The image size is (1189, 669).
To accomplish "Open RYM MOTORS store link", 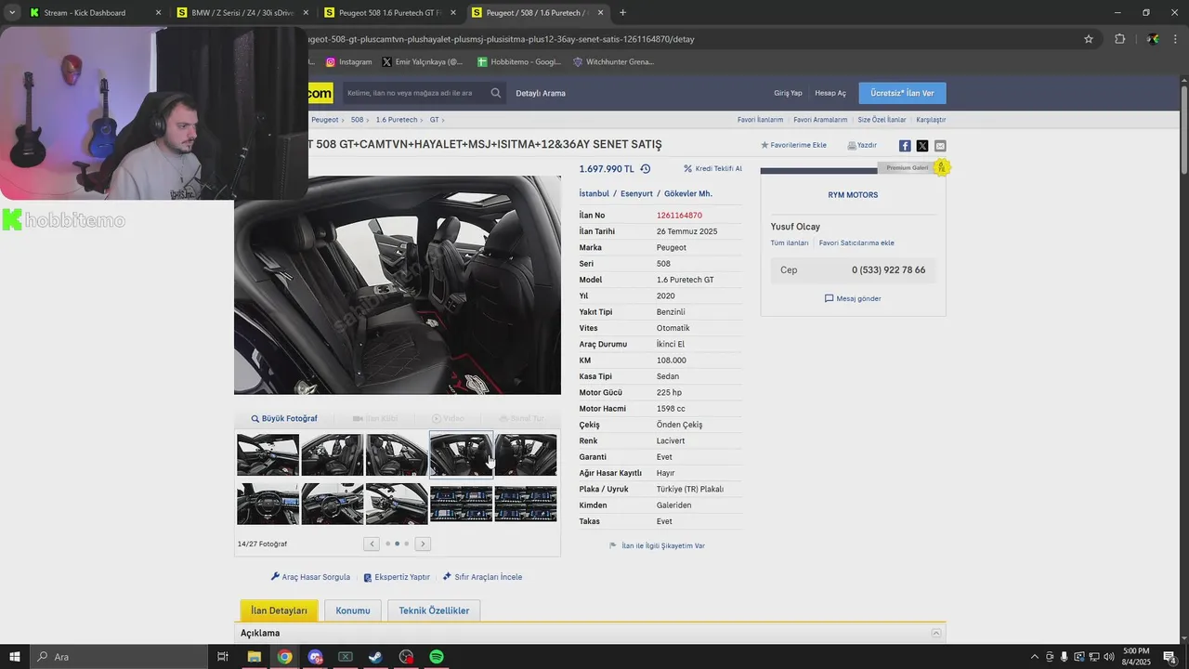I will [853, 195].
